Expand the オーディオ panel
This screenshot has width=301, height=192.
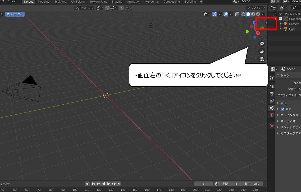(278, 121)
